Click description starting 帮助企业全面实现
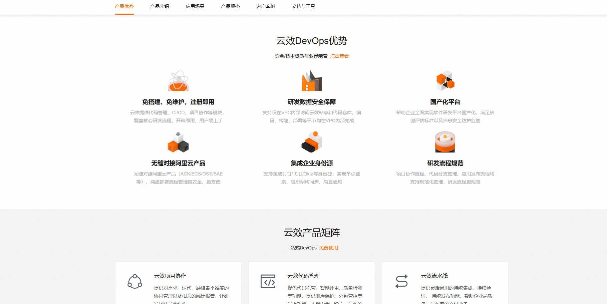The image size is (607, 304). click(445, 117)
